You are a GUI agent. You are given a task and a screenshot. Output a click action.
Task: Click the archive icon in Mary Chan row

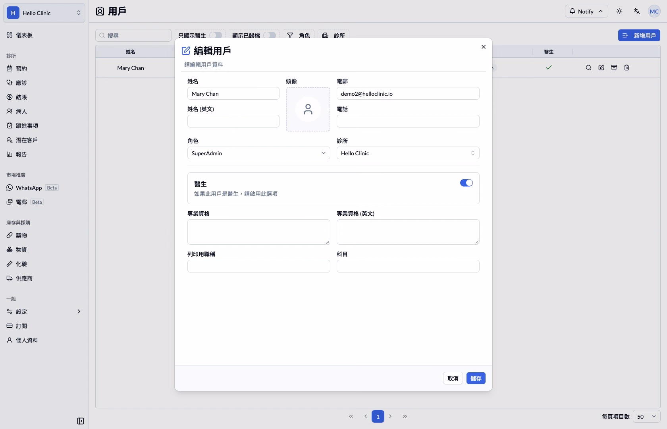pyautogui.click(x=614, y=68)
